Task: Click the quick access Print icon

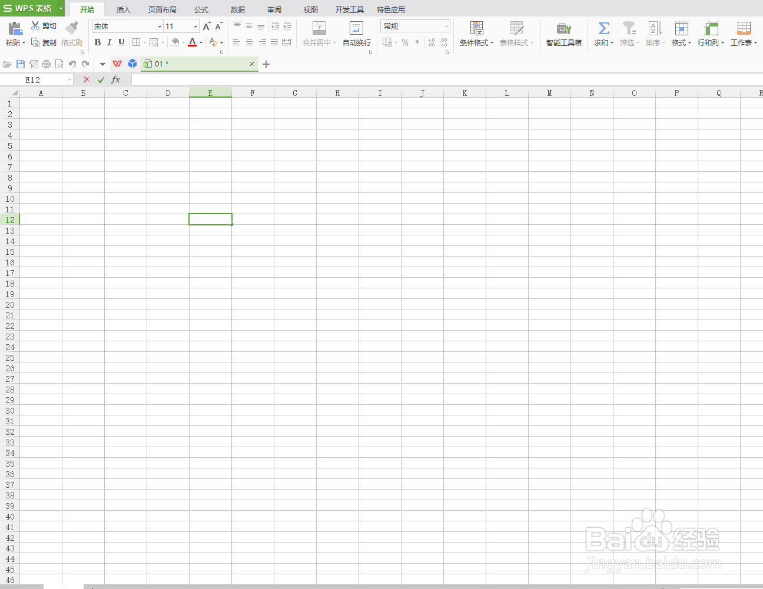Action: [46, 64]
